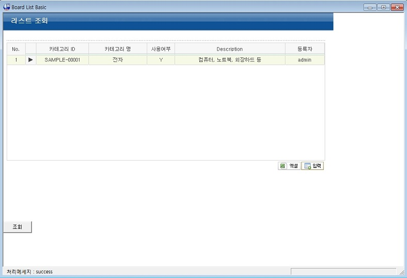Click the resize grip in window corner
The height and width of the screenshot is (278, 407).
click(401, 272)
